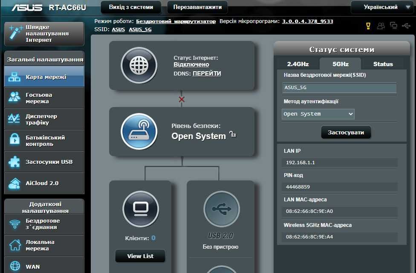Open WAN settings menu item

[44, 266]
